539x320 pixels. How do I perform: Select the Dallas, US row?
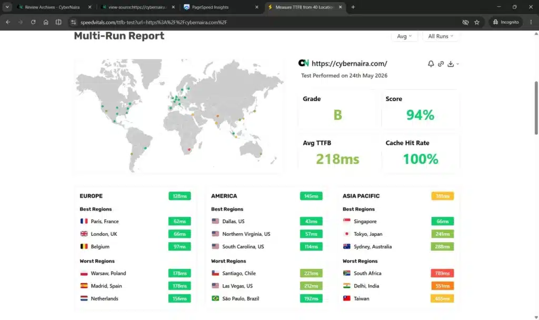(267, 222)
